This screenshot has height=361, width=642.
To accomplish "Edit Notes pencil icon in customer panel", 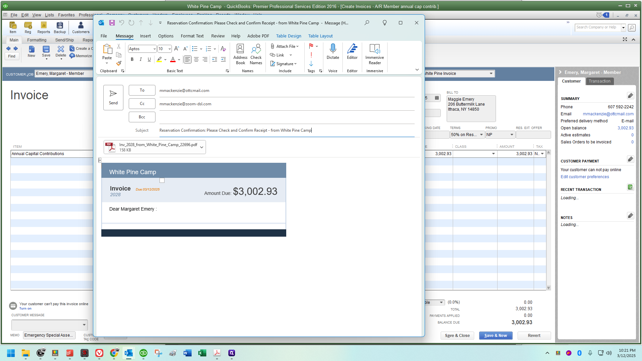I will click(x=630, y=216).
